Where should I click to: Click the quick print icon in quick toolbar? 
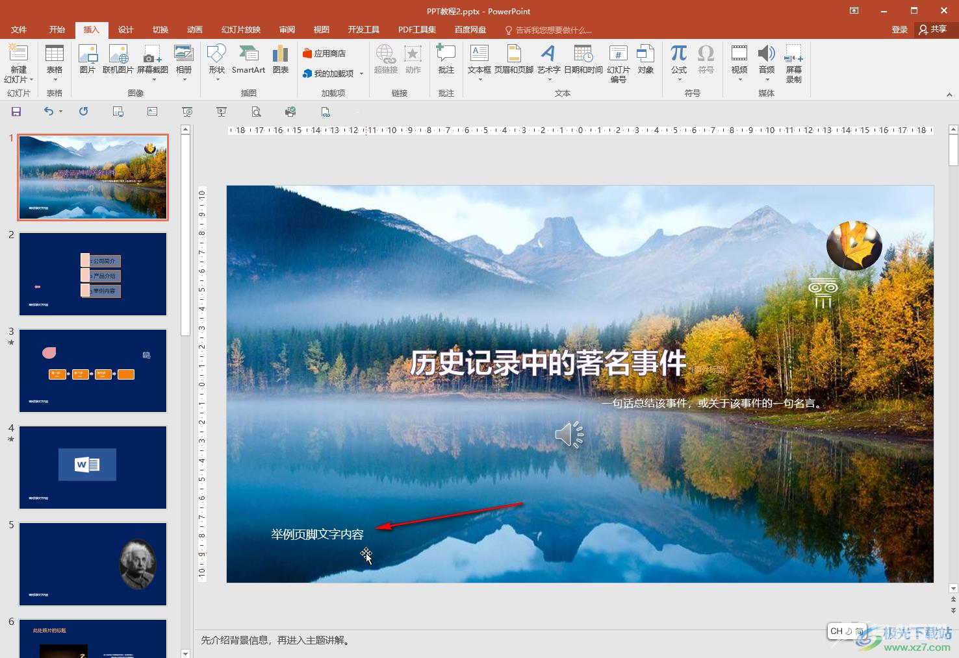click(x=290, y=112)
